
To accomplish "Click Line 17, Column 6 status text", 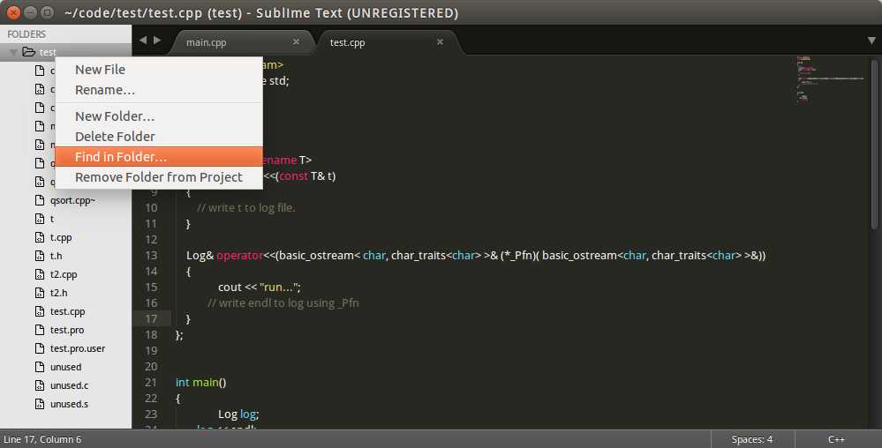I will click(x=42, y=439).
